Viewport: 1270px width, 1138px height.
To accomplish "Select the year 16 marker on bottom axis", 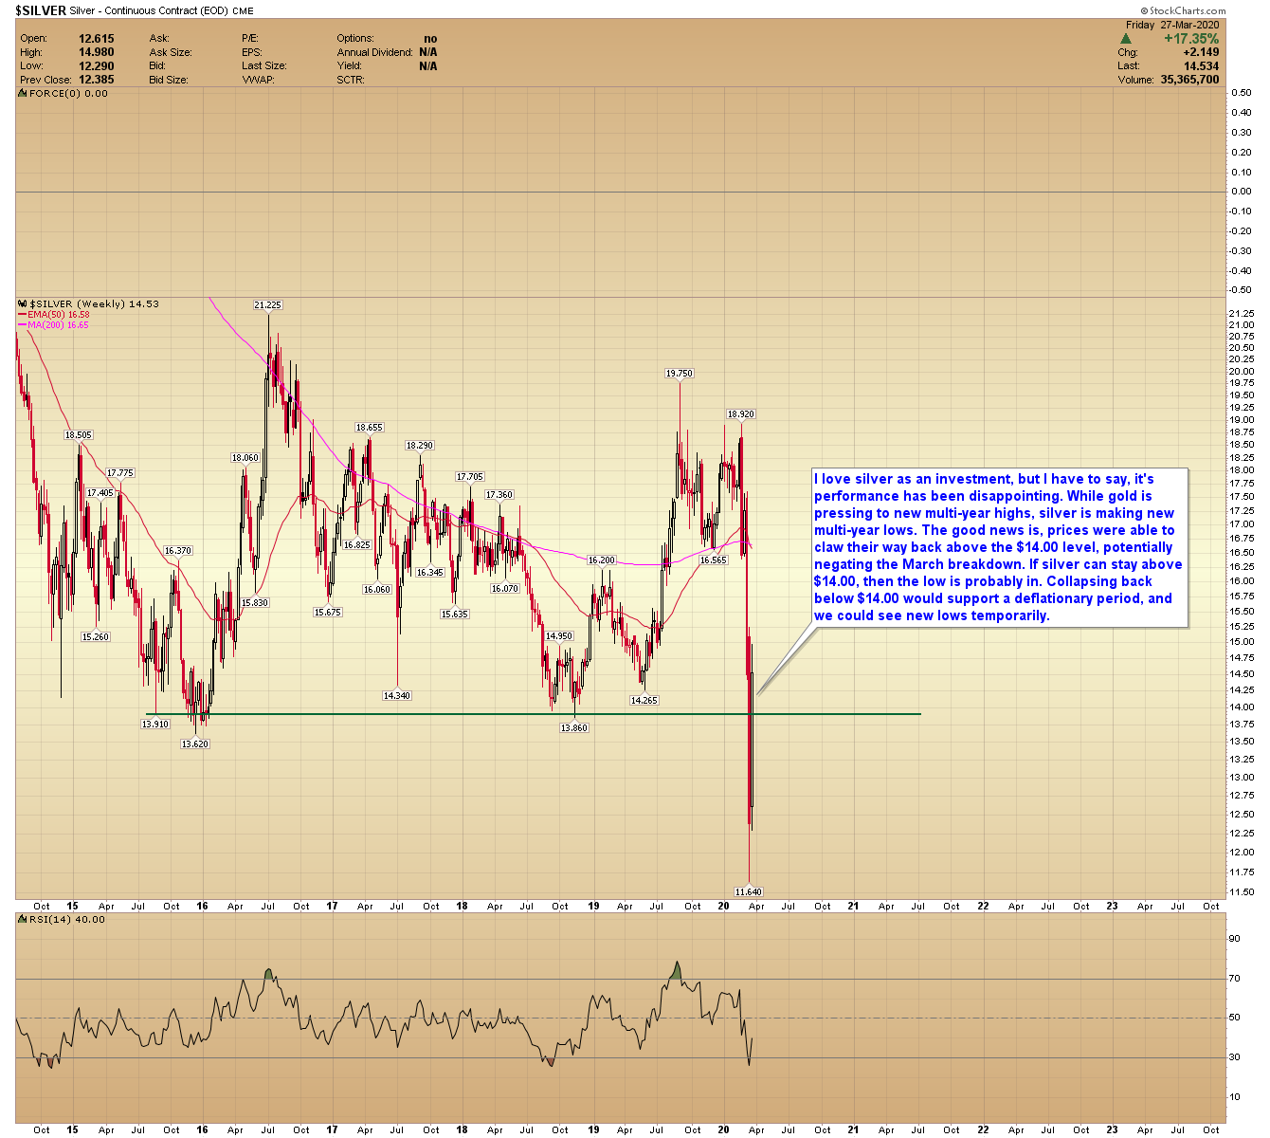I will [x=203, y=1130].
